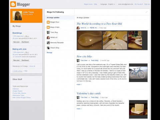Open the valentine card photo thumbnail

[138, 109]
